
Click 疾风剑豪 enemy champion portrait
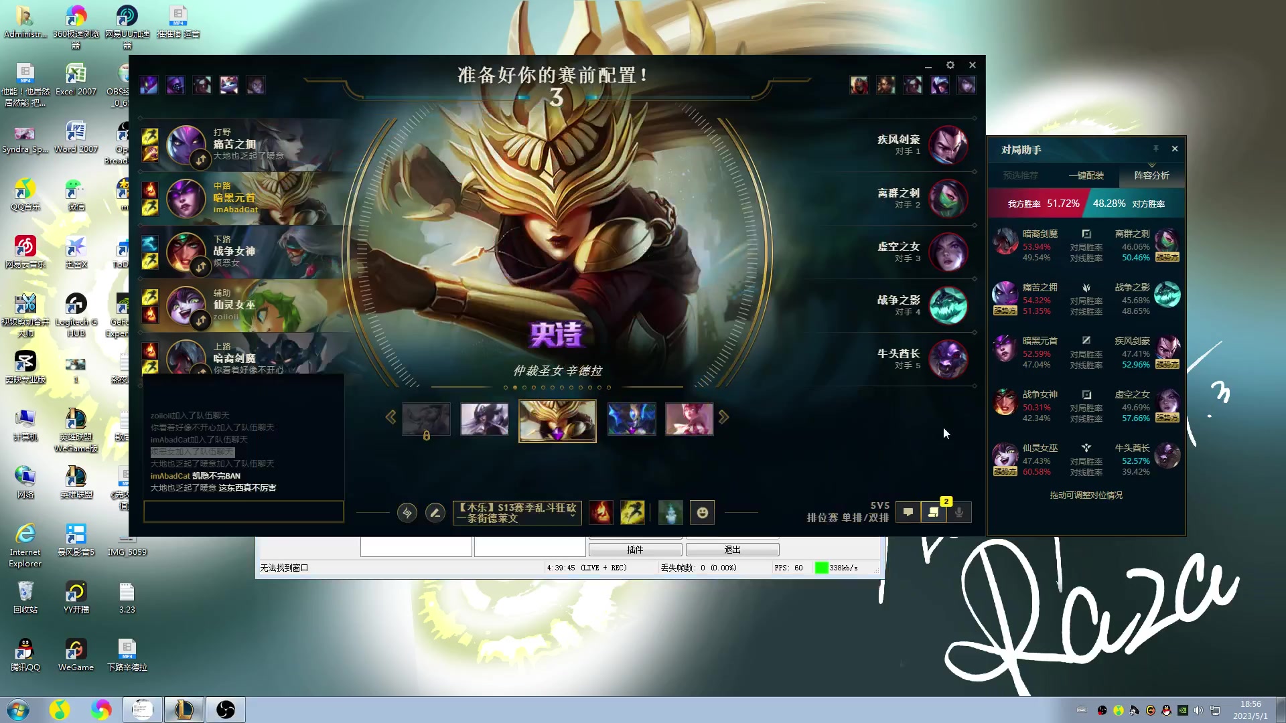(x=948, y=145)
